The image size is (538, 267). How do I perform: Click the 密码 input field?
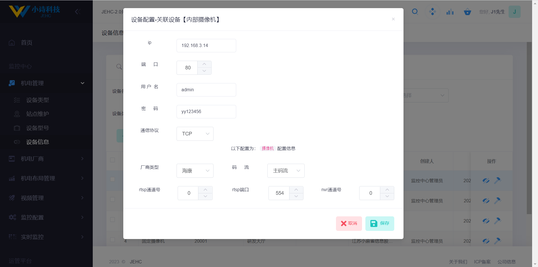tap(206, 112)
